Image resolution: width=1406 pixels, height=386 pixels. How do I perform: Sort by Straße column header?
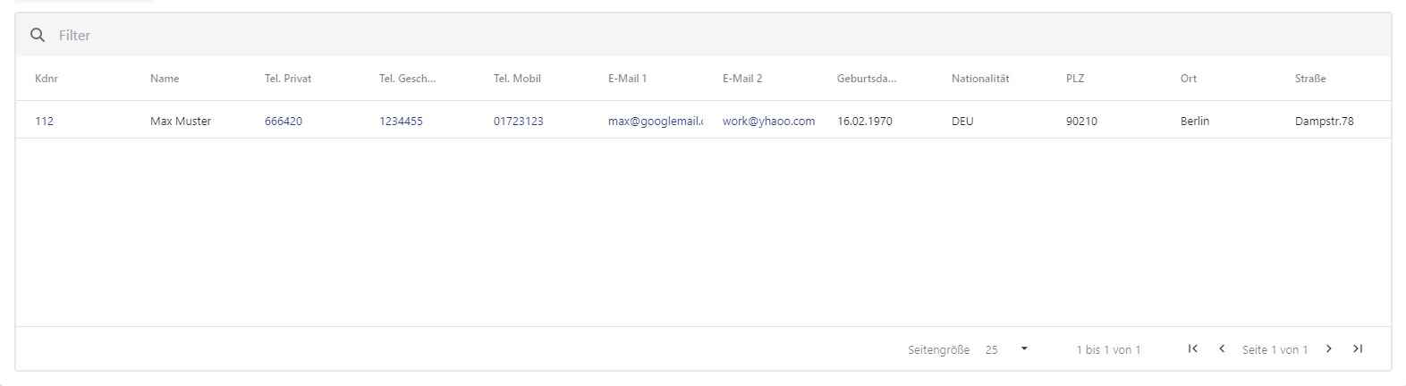(1310, 79)
